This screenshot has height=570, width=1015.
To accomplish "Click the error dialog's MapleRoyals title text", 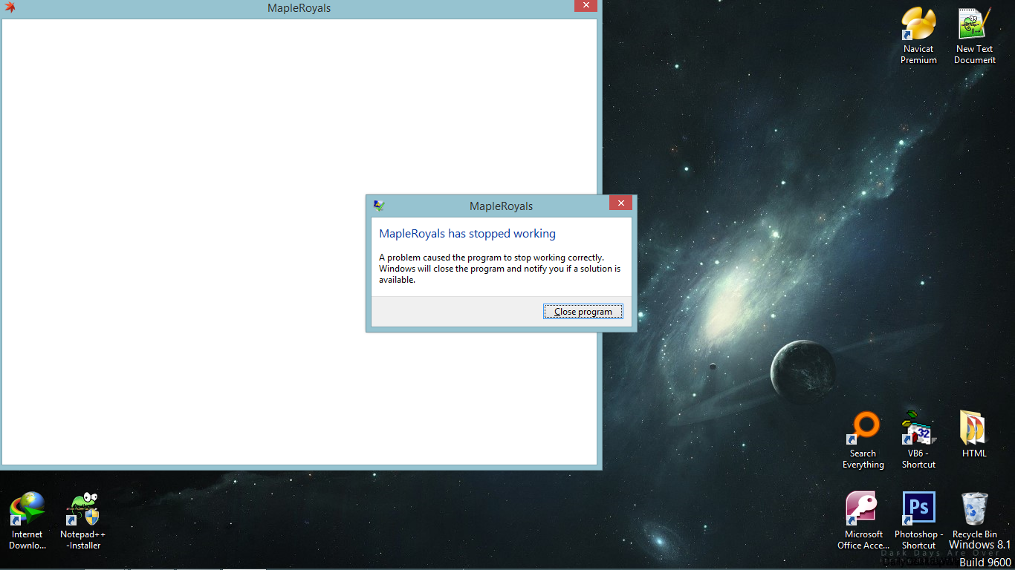I will [501, 206].
